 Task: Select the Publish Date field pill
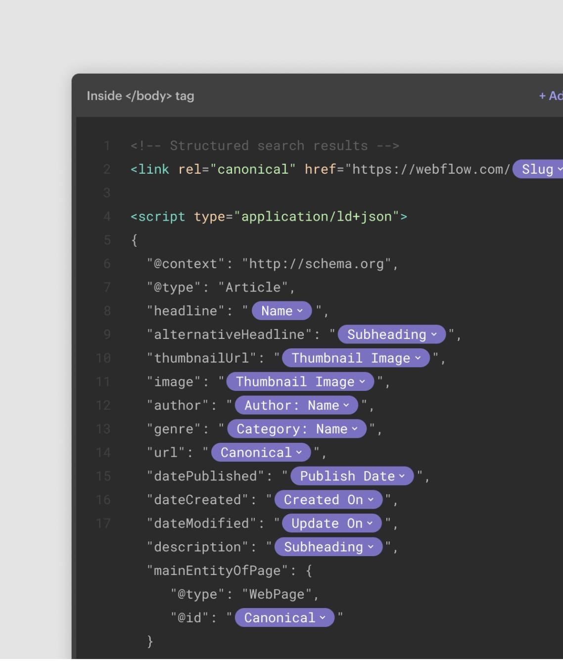click(351, 476)
